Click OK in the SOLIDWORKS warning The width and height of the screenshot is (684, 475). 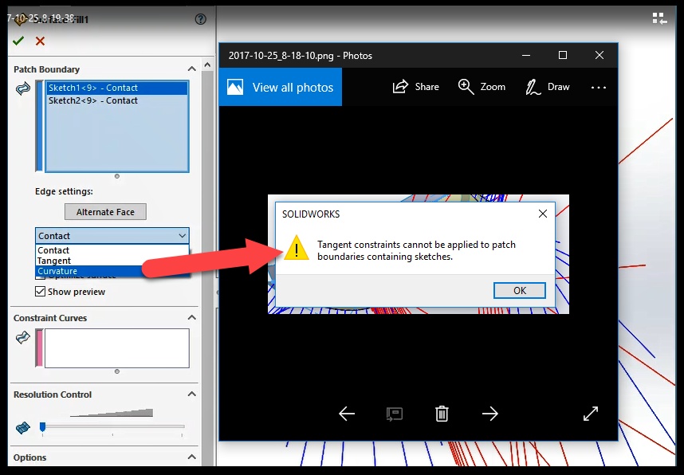(x=520, y=290)
